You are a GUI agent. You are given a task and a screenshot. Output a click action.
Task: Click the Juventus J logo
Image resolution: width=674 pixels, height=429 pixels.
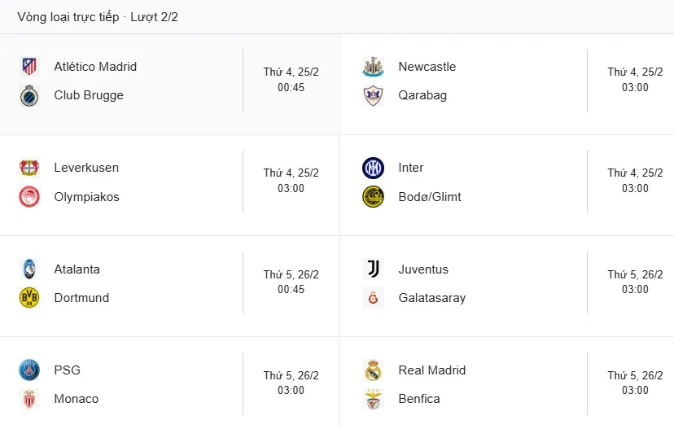tap(373, 269)
